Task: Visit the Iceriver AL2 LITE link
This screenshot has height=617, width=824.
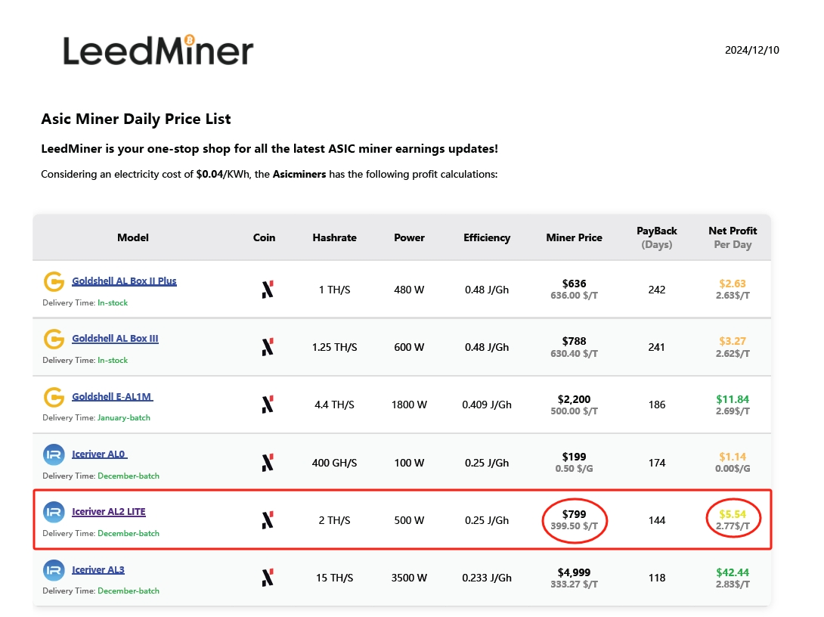Action: [x=108, y=512]
